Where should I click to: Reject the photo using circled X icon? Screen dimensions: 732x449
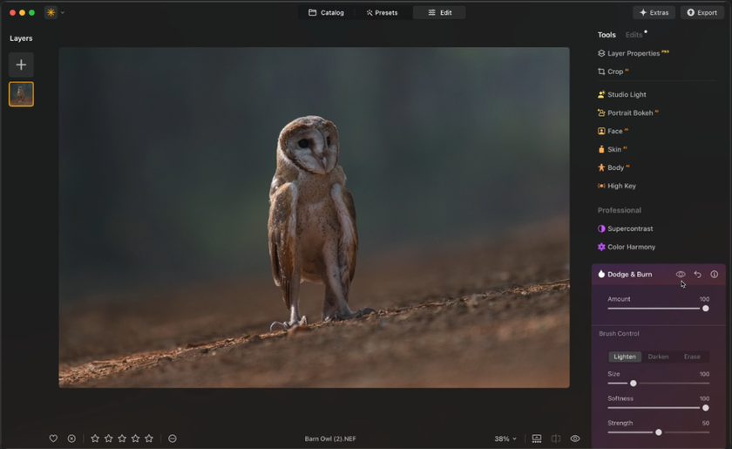pos(71,439)
